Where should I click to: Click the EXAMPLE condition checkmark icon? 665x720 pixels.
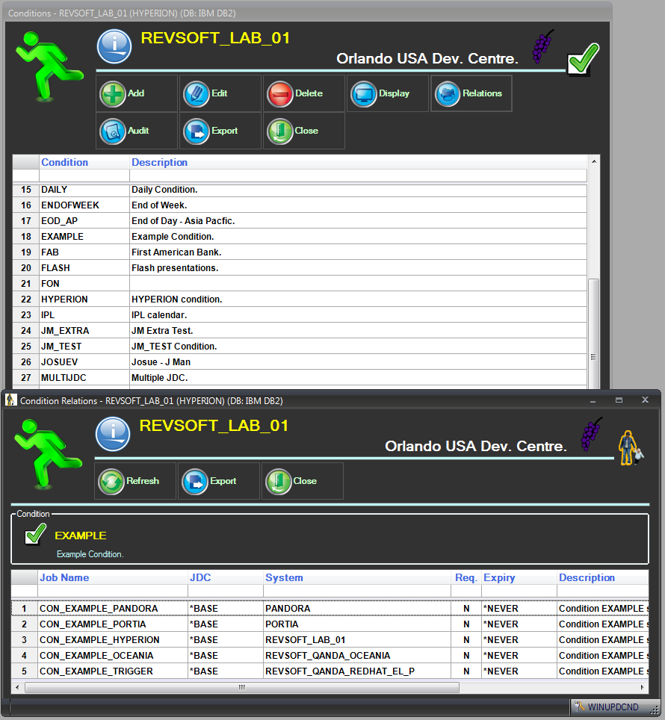35,535
